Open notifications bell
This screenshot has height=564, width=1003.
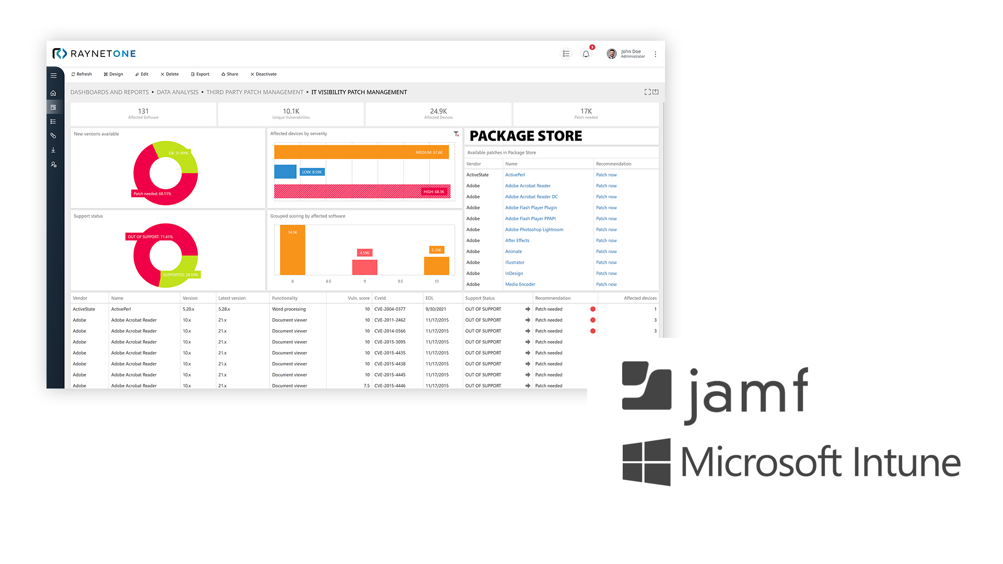(586, 54)
